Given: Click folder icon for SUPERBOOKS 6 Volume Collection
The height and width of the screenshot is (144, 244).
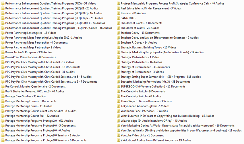Looking at the screenshot, I should click(x=118, y=86).
